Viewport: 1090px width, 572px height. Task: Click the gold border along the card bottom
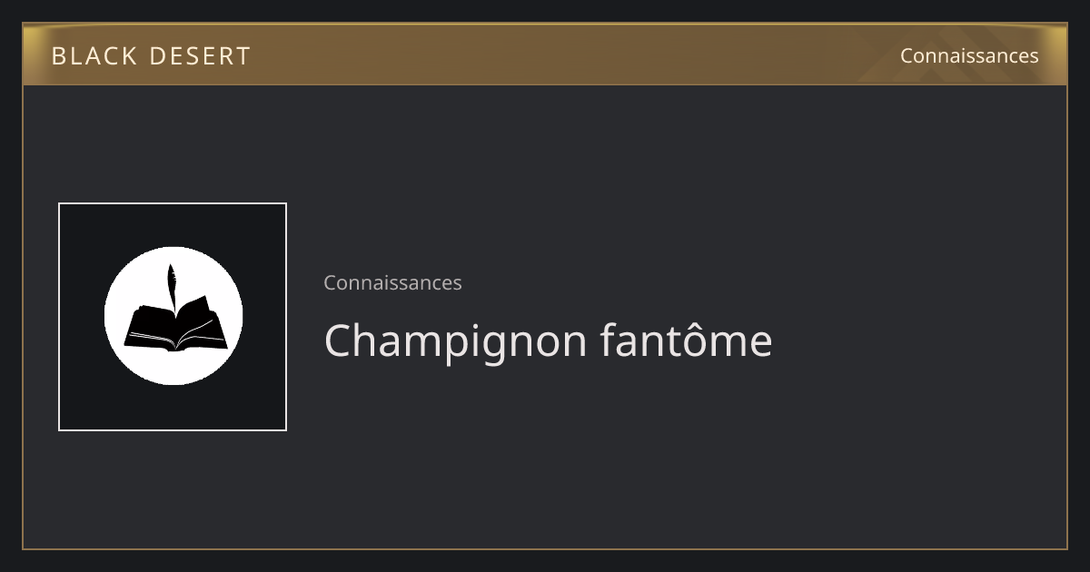point(545,548)
